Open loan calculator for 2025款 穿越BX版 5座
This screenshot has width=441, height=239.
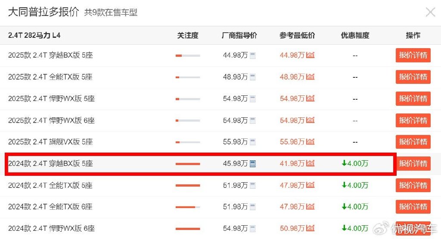[252, 55]
